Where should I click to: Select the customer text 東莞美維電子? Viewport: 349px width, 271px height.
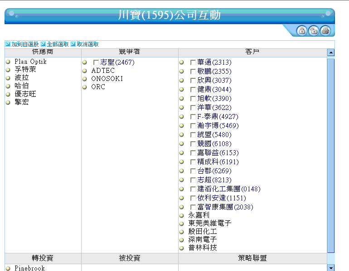pos(210,223)
